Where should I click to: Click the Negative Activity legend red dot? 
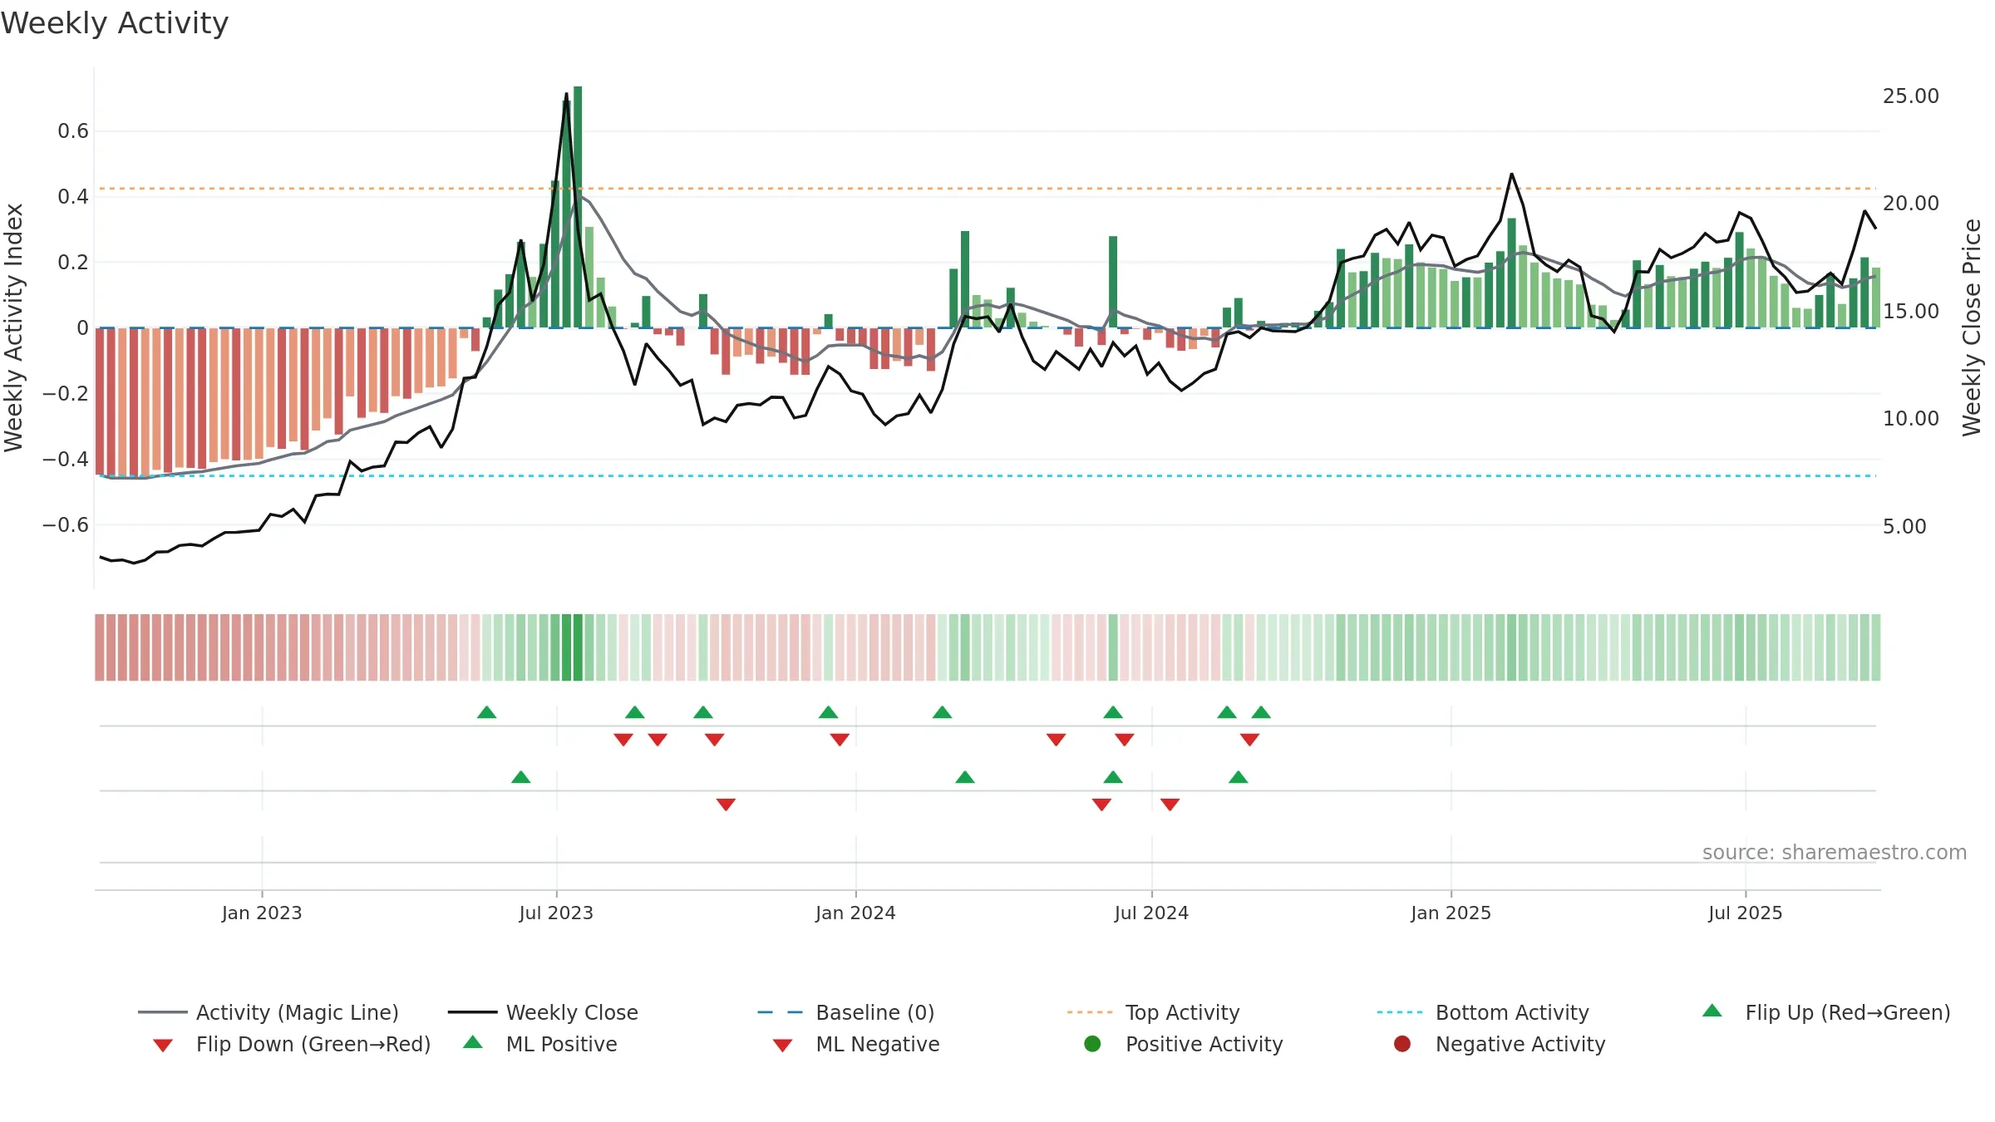pyautogui.click(x=1402, y=1044)
